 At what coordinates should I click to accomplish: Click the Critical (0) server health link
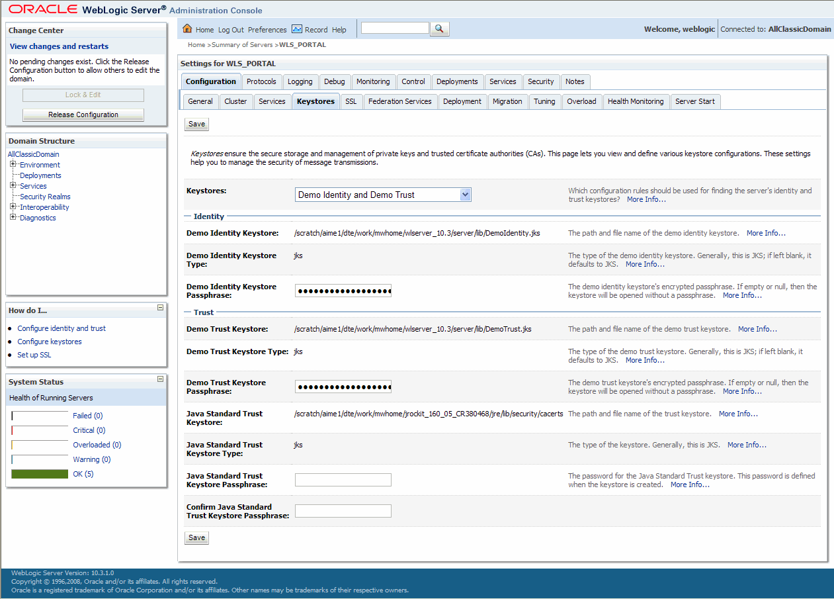tap(89, 430)
